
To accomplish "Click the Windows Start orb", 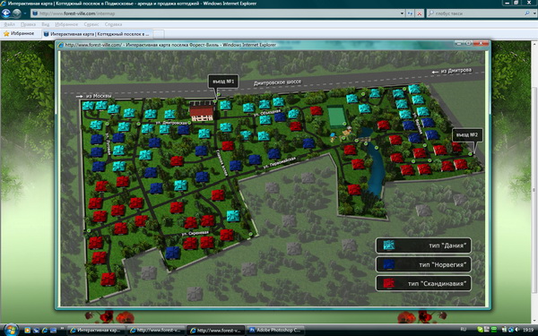I will (x=11, y=330).
